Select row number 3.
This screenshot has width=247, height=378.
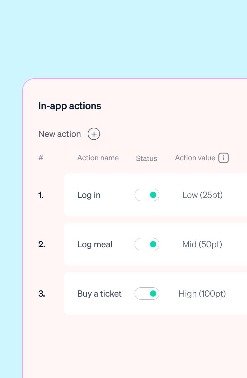(x=42, y=294)
